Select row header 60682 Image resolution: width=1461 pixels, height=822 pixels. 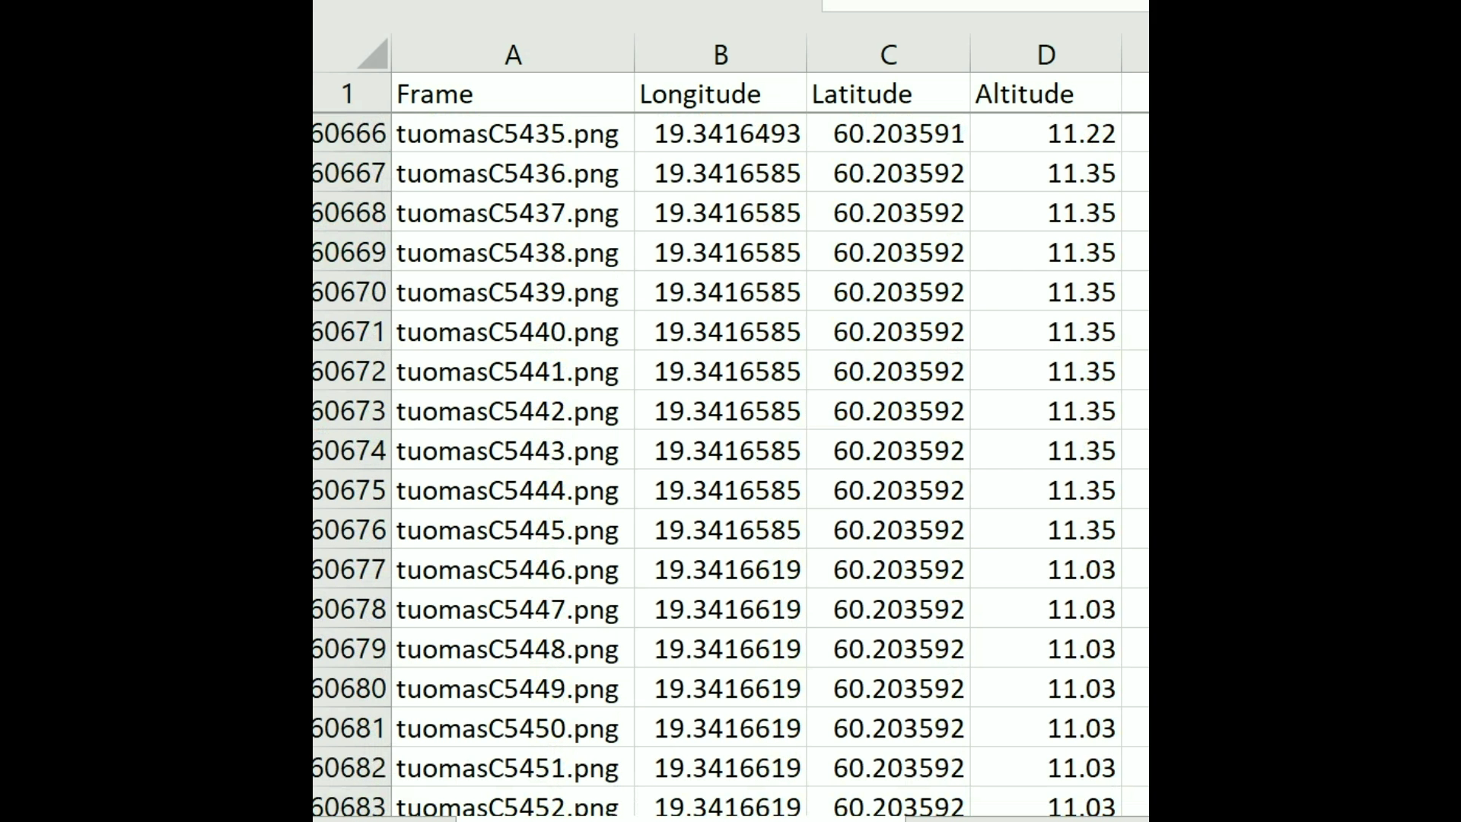[x=352, y=767]
